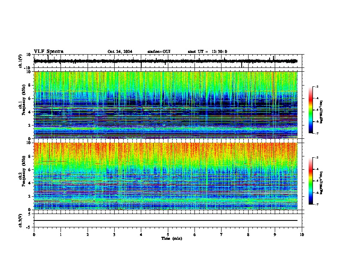Click the ch.2 color bar log(PSD) unit label
The image size is (340, 263).
click(x=322, y=183)
